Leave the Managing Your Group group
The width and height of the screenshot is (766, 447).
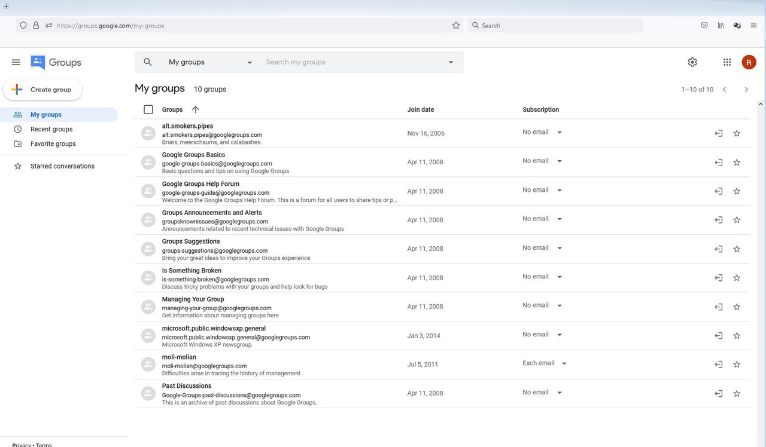coord(719,307)
